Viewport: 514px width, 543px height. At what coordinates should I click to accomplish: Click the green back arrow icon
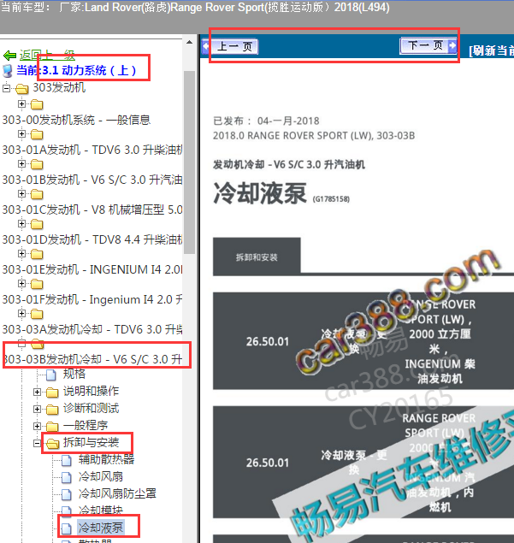pos(9,56)
